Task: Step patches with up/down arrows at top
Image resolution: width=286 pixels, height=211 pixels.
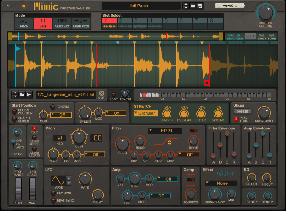Action: pos(186,6)
